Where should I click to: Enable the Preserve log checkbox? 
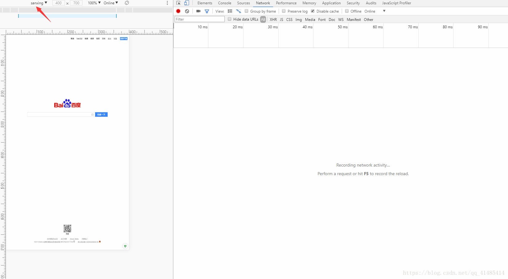[284, 11]
